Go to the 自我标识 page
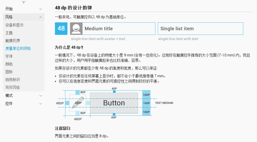257x142 pixels. (x=13, y=80)
